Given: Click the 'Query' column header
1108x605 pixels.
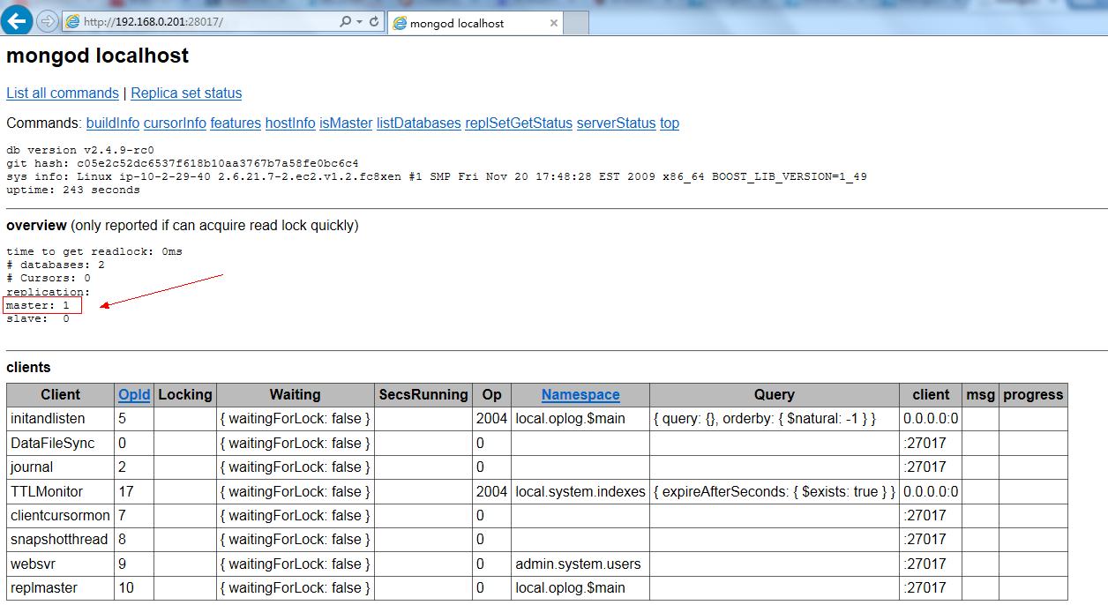Looking at the screenshot, I should pos(775,394).
